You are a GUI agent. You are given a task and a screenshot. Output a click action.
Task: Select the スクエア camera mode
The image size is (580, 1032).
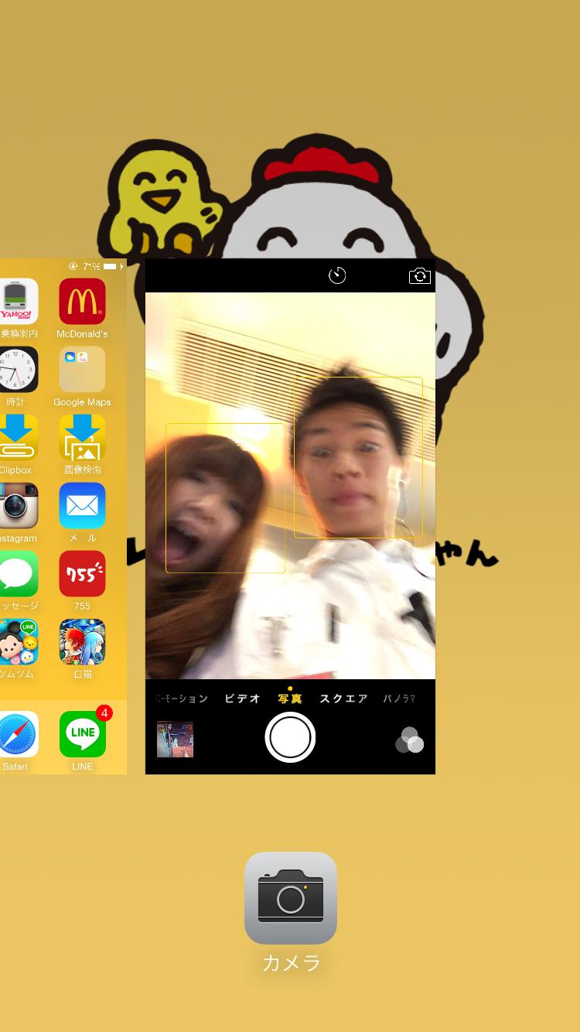pyautogui.click(x=343, y=699)
